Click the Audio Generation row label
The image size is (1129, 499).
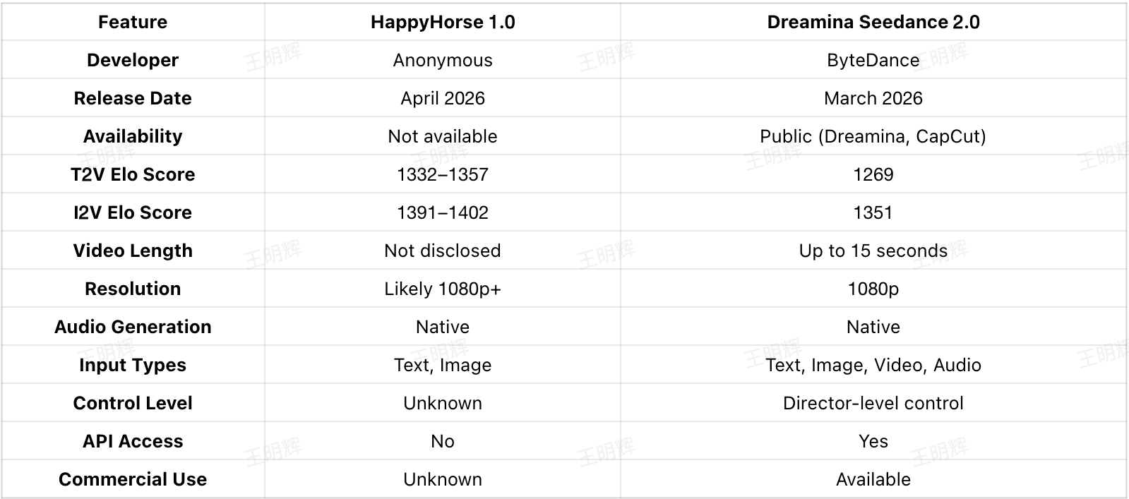tap(133, 327)
